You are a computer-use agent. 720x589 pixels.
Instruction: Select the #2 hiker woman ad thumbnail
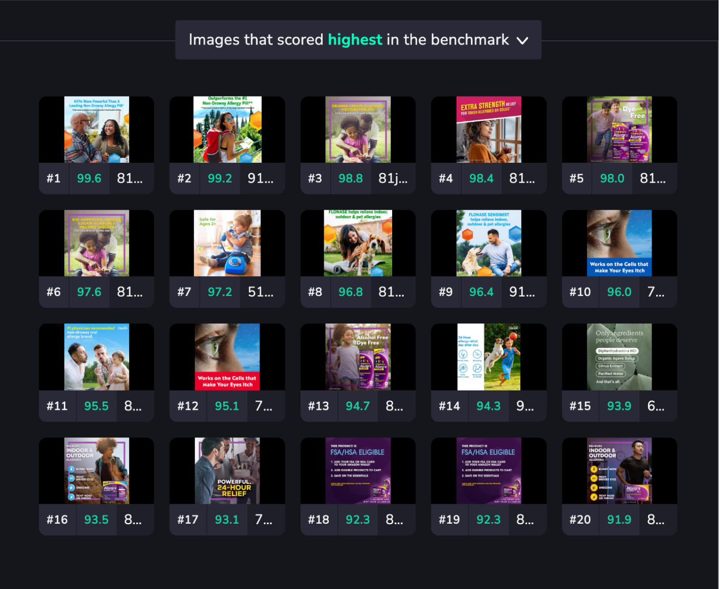tap(227, 130)
